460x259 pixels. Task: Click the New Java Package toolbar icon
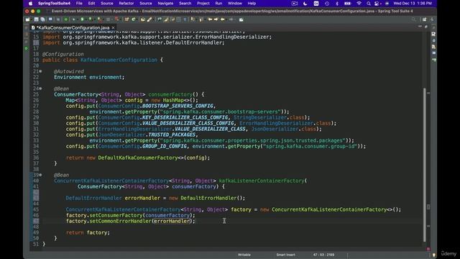[x=126, y=19]
